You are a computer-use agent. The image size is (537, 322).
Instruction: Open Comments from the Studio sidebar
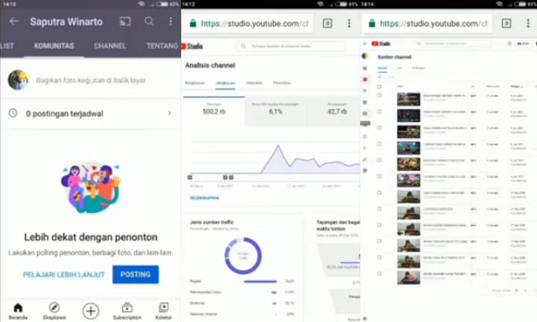point(365,113)
